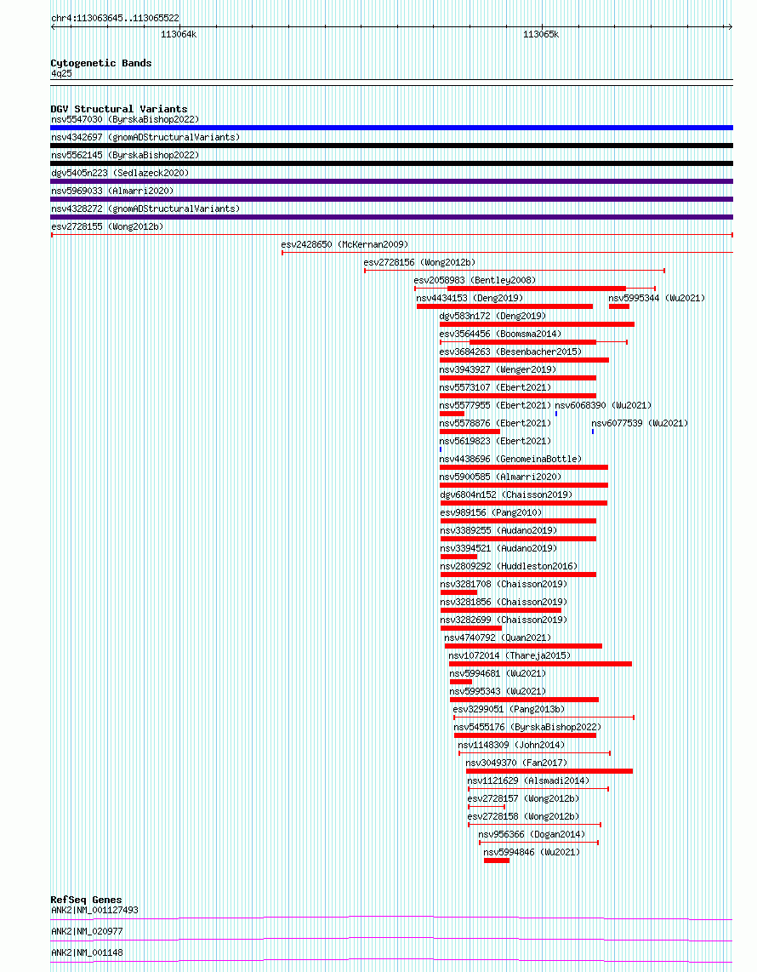Click nsv1072014 (Thareja2015) label
The height and width of the screenshot is (972, 757).
(509, 656)
